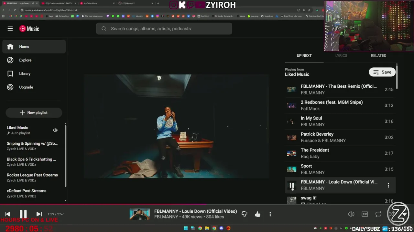This screenshot has width=414, height=232.
Task: Switch to the Related tab
Action: pyautogui.click(x=378, y=56)
